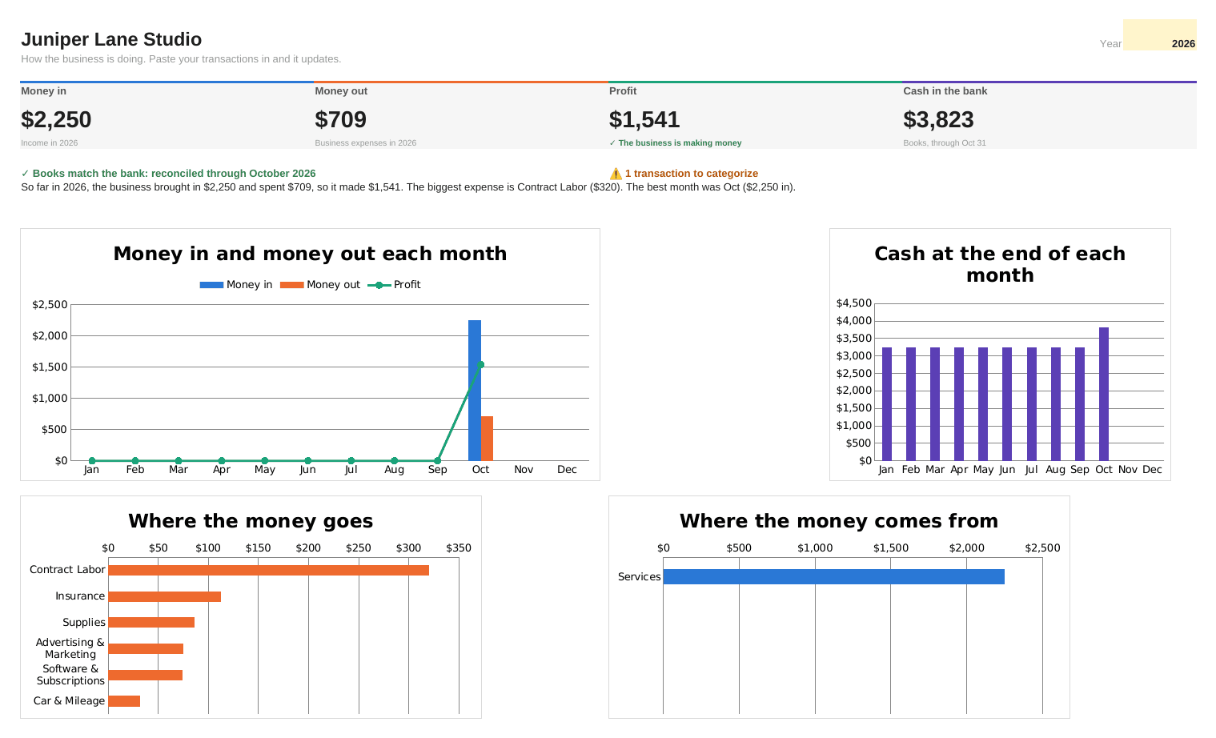Select the Year input cell showing 2026
Viewport: 1216px width, 738px height.
coord(1159,35)
